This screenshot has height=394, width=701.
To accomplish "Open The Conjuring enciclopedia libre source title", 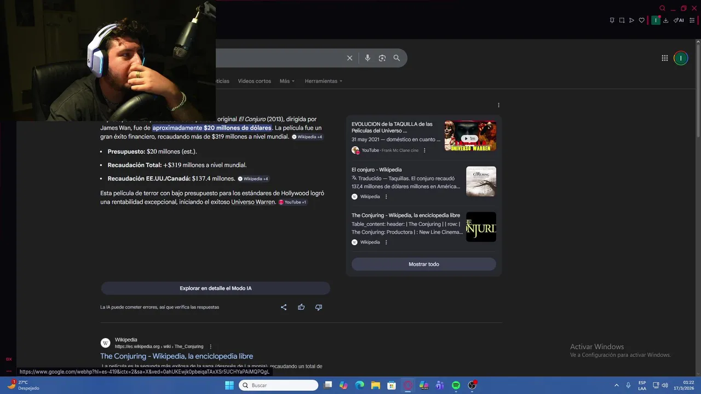I will [x=406, y=216].
